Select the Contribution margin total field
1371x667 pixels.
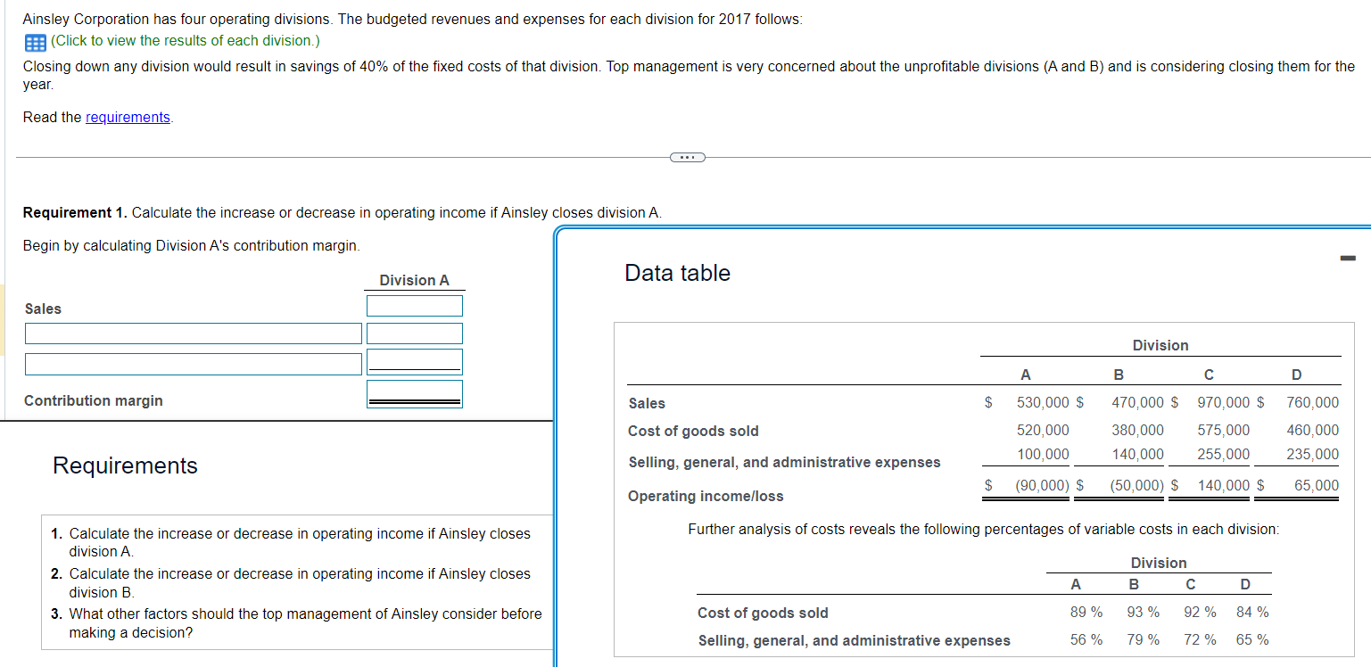coord(415,393)
